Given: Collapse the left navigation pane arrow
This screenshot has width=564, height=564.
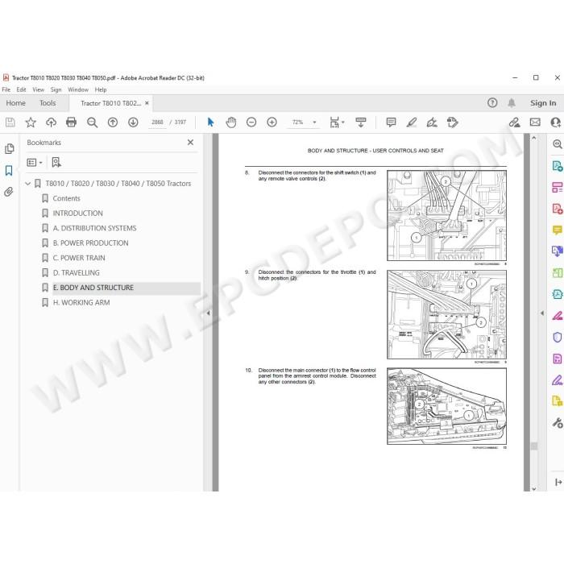Looking at the screenshot, I should click(x=208, y=313).
